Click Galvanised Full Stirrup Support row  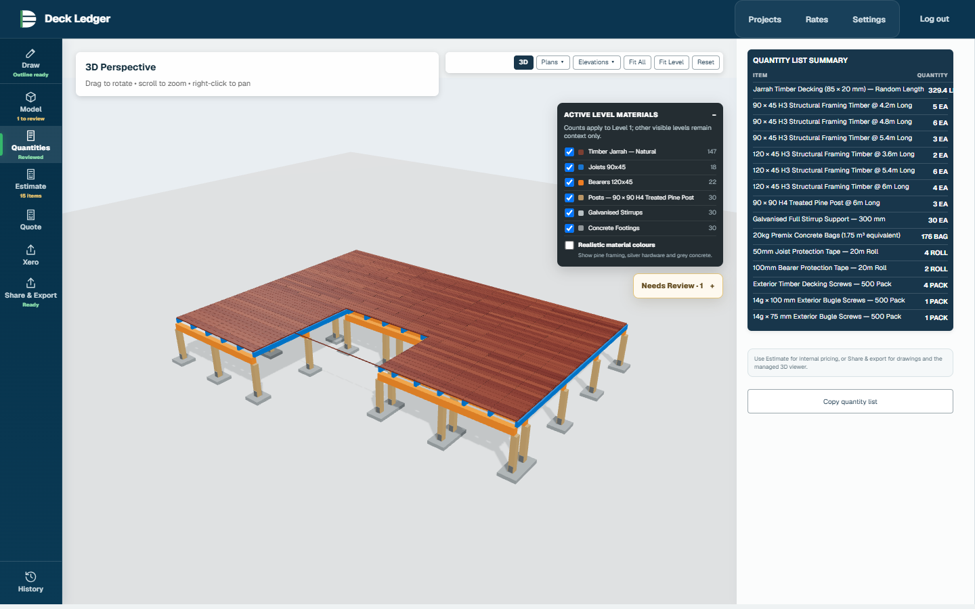pyautogui.click(x=850, y=219)
